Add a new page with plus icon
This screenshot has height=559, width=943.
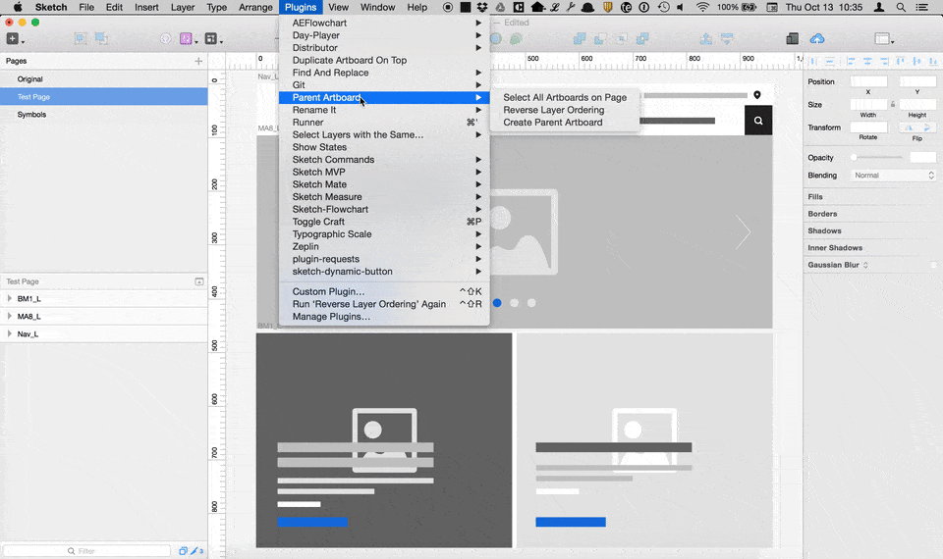pyautogui.click(x=198, y=61)
